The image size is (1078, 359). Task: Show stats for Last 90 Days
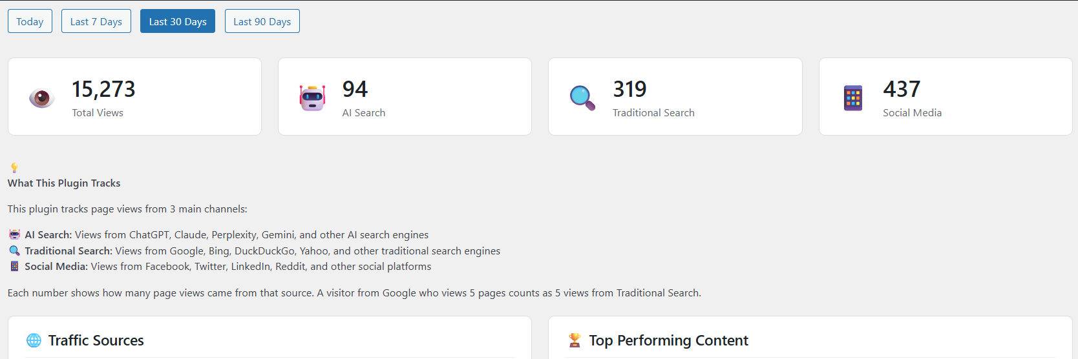point(262,21)
